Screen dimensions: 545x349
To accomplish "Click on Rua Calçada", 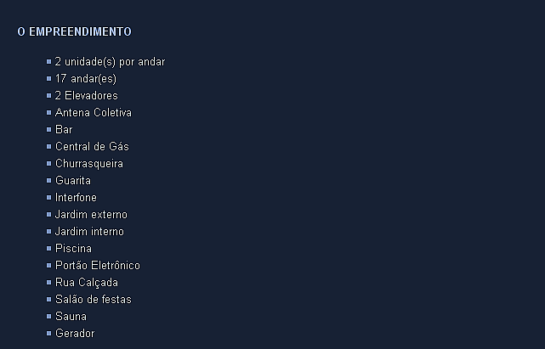I will point(86,283).
